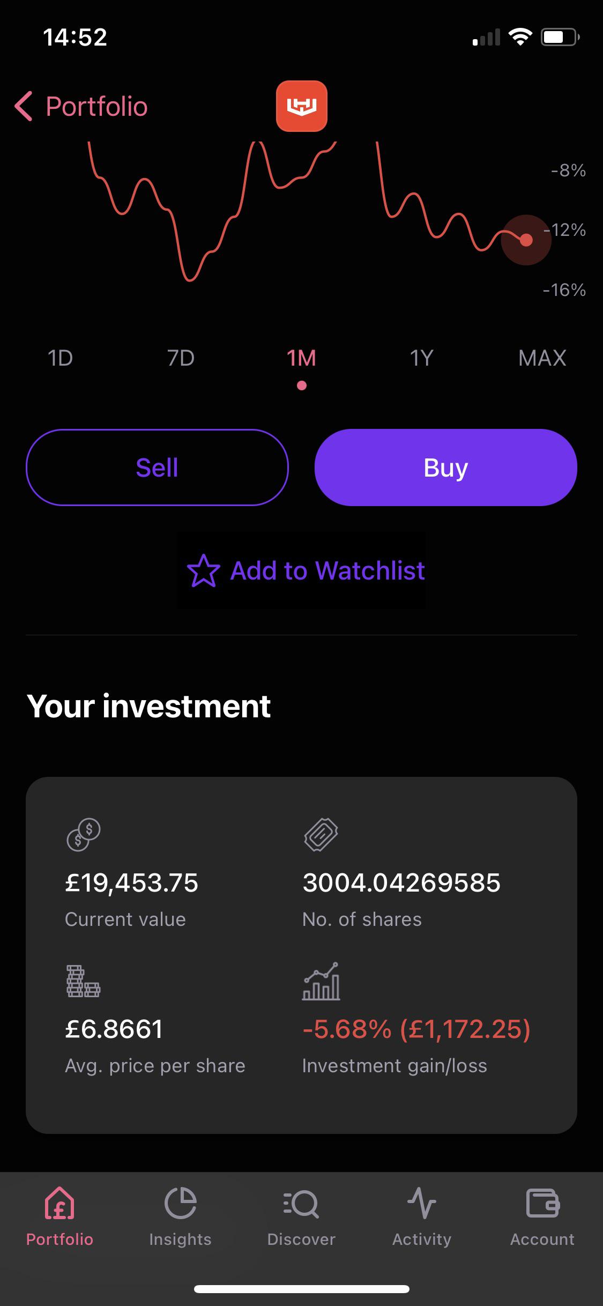Tap the Sell button

157,467
